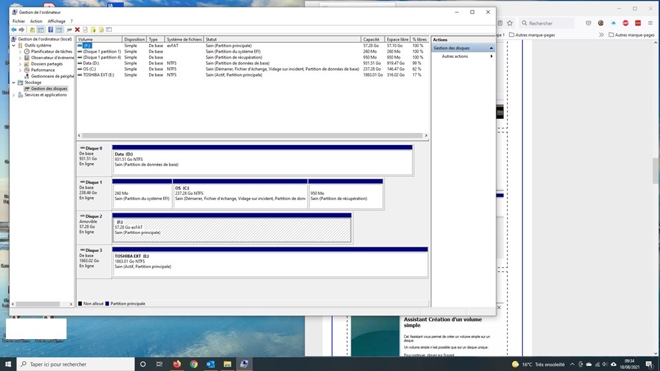Sort the list by Capacité column

[x=373, y=39]
